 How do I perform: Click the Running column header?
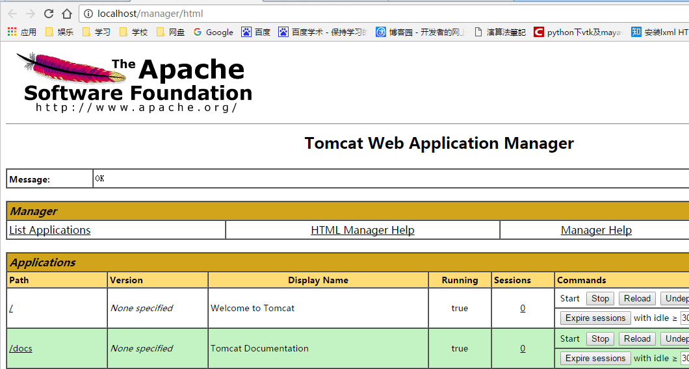click(460, 280)
